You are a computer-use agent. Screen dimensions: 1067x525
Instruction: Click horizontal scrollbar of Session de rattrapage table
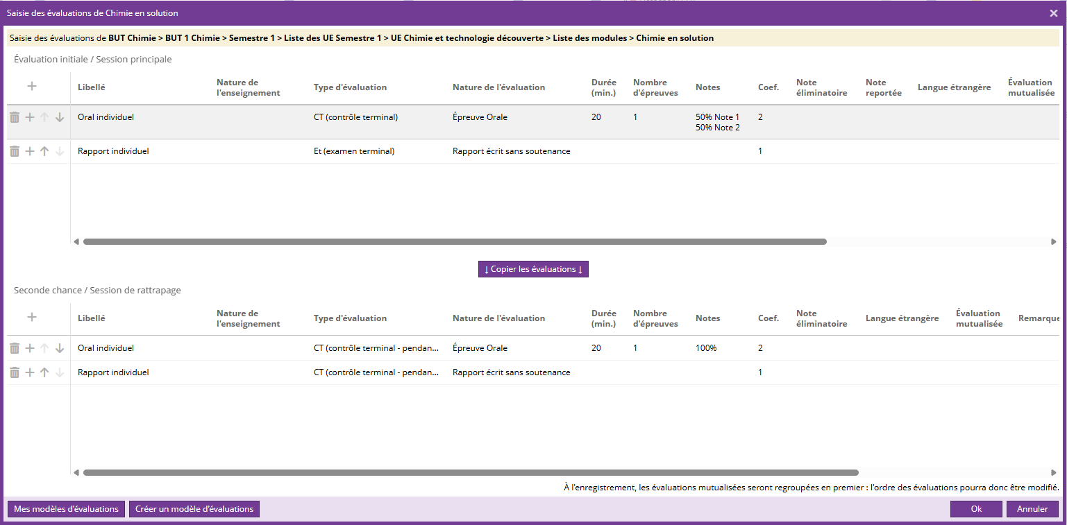pos(471,473)
